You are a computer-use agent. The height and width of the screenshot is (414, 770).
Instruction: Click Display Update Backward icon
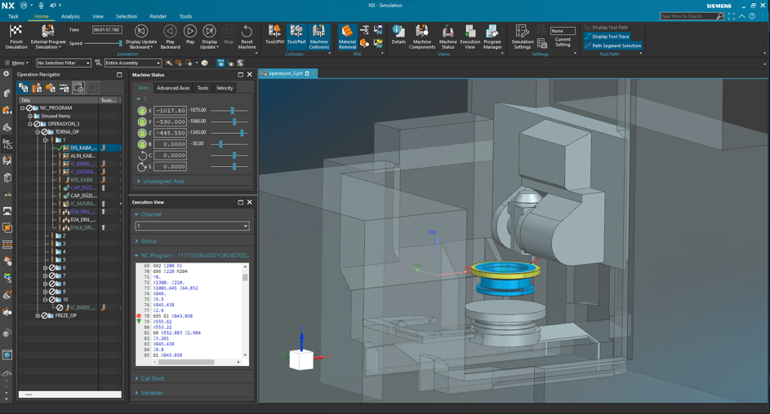141,31
